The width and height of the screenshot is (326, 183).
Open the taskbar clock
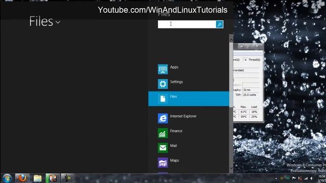(322, 178)
